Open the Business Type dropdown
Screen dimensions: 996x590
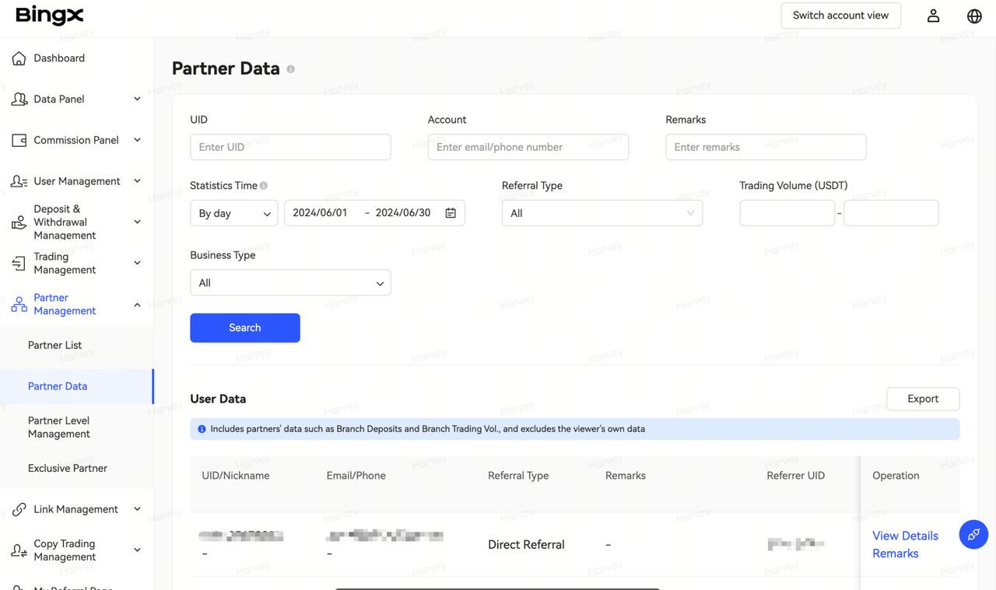click(x=290, y=283)
